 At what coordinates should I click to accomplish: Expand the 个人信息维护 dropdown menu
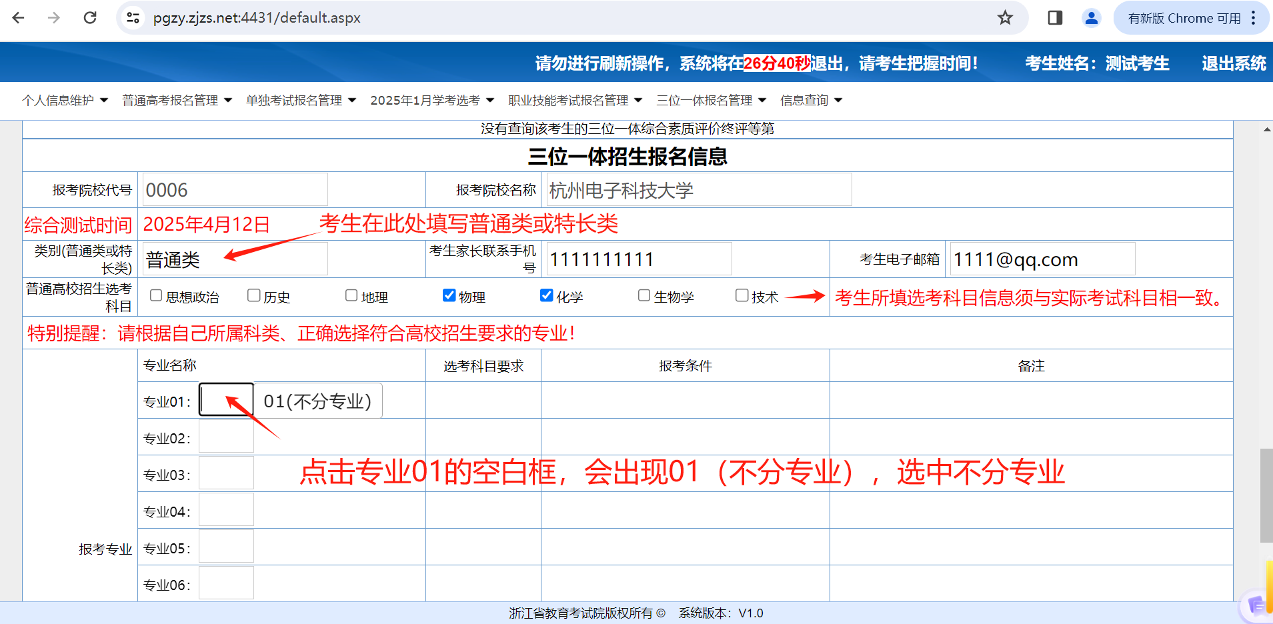tap(65, 100)
